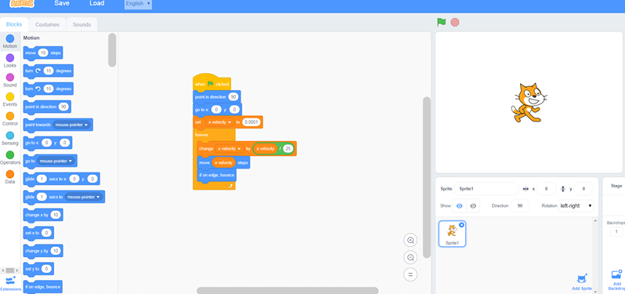The image size is (625, 294).
Task: Click the move x velocity steps block in the script
Action: click(x=223, y=162)
